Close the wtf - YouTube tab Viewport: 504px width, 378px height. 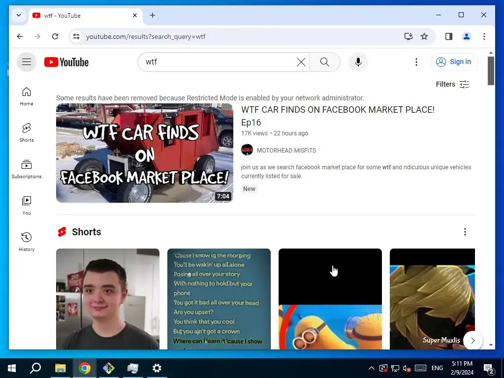pyautogui.click(x=135, y=15)
